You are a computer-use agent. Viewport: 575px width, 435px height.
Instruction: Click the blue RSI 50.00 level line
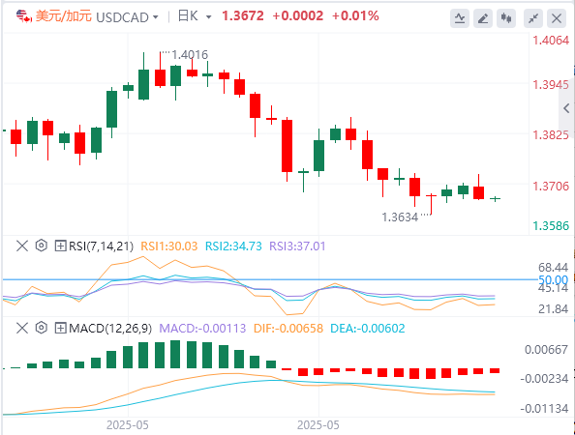[269, 279]
